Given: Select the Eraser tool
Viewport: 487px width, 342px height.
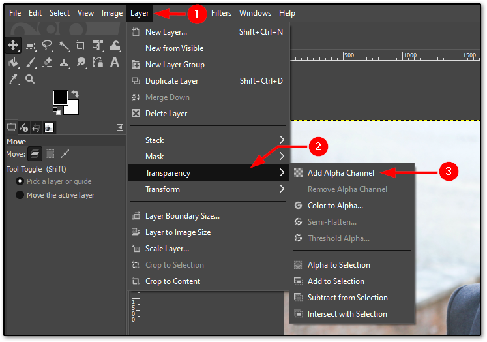Looking at the screenshot, I should coord(47,63).
